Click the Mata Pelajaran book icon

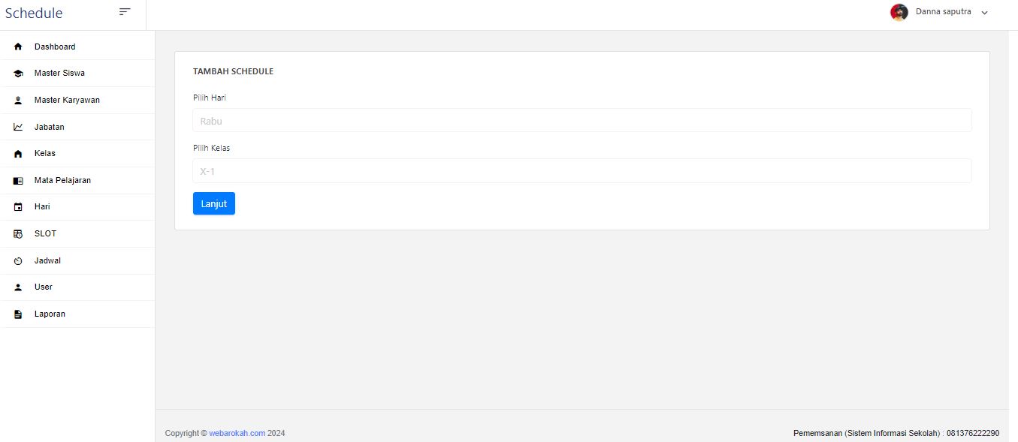click(18, 181)
